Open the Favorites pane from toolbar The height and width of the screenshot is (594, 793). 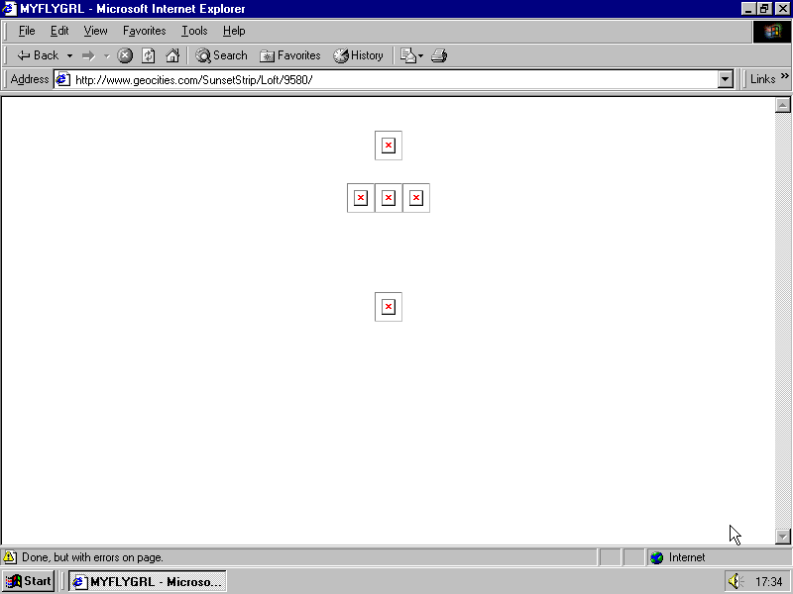pos(289,55)
